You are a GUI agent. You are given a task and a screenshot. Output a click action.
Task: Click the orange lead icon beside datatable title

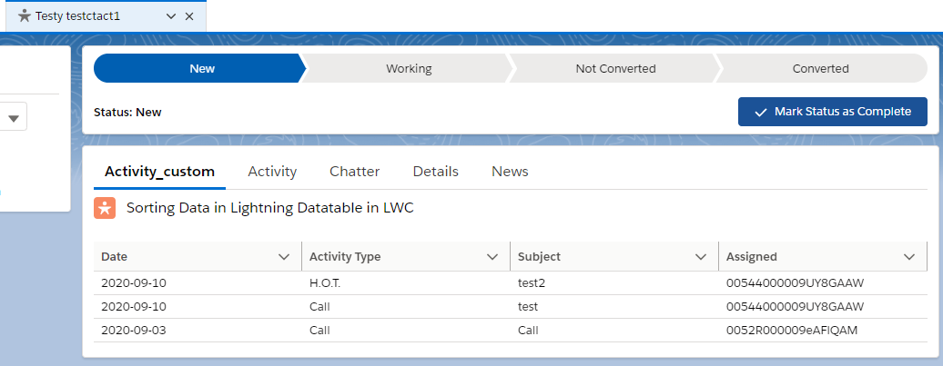click(x=105, y=208)
